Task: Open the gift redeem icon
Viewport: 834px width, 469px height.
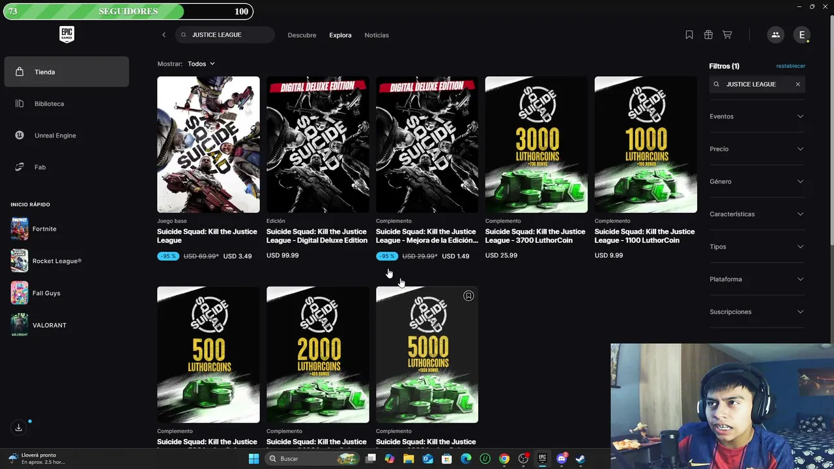Action: tap(708, 35)
